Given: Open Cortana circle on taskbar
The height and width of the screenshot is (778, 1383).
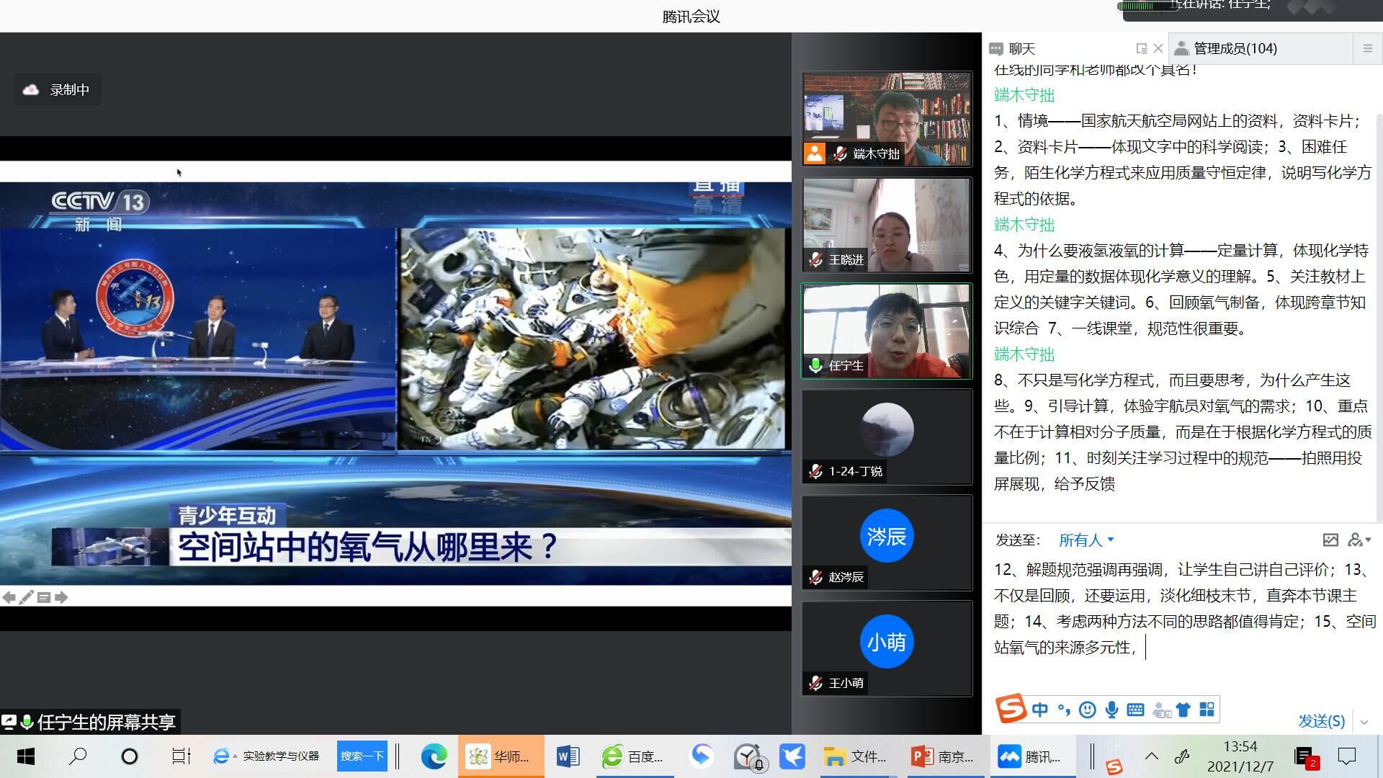Looking at the screenshot, I should 130,756.
